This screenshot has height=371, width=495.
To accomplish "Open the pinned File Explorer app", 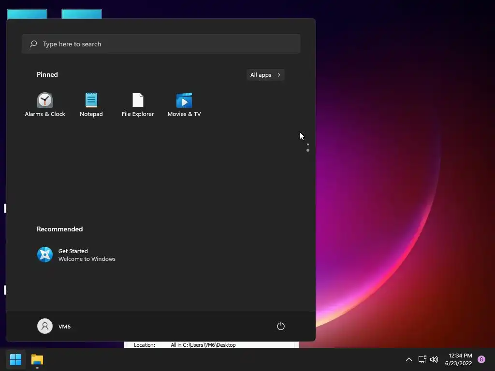I will (x=138, y=105).
